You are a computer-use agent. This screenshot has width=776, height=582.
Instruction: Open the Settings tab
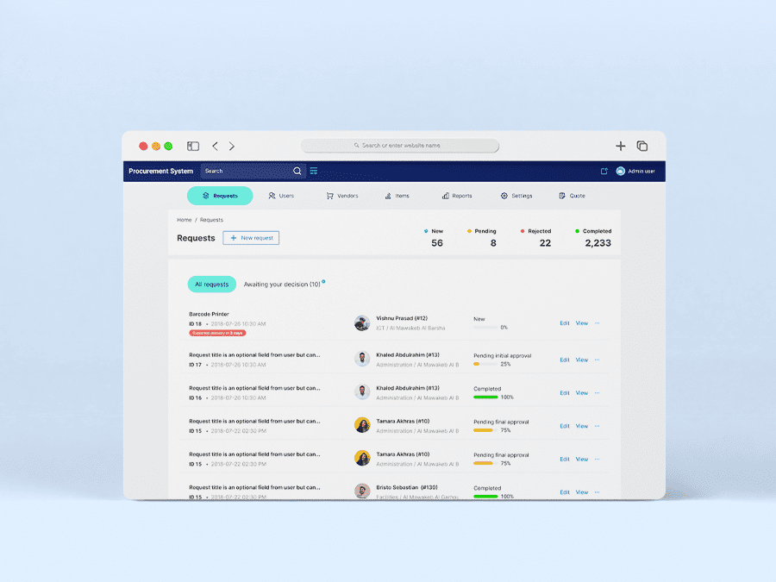coord(516,196)
